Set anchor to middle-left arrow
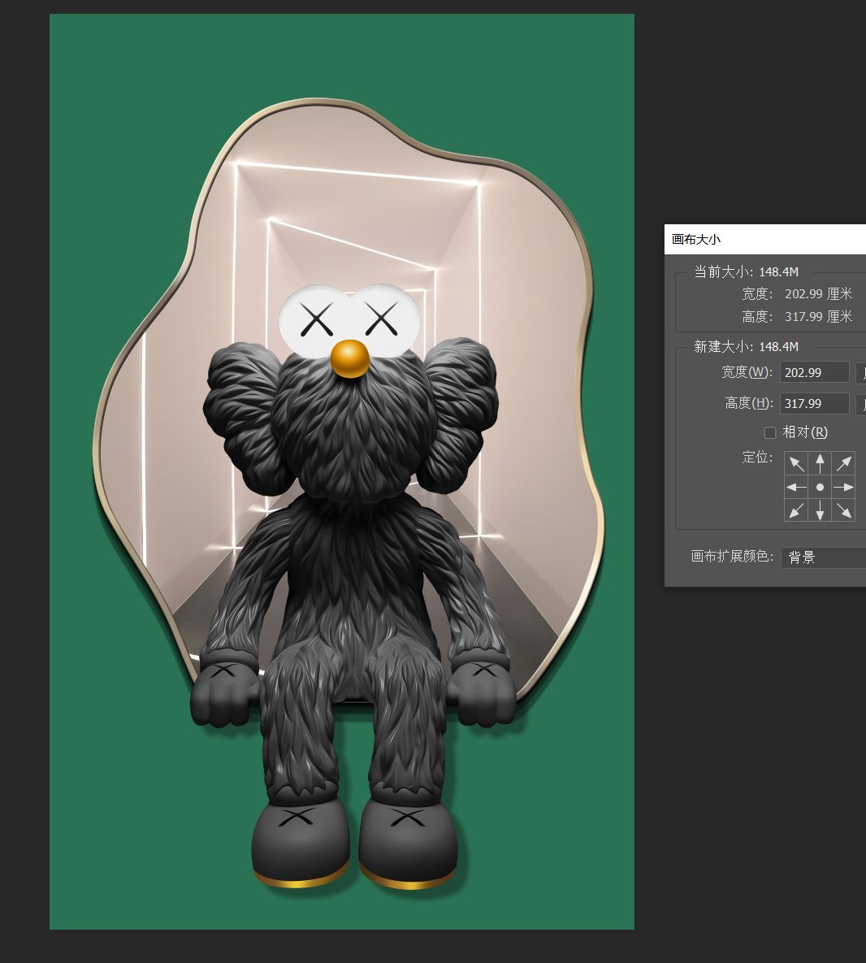 click(796, 487)
